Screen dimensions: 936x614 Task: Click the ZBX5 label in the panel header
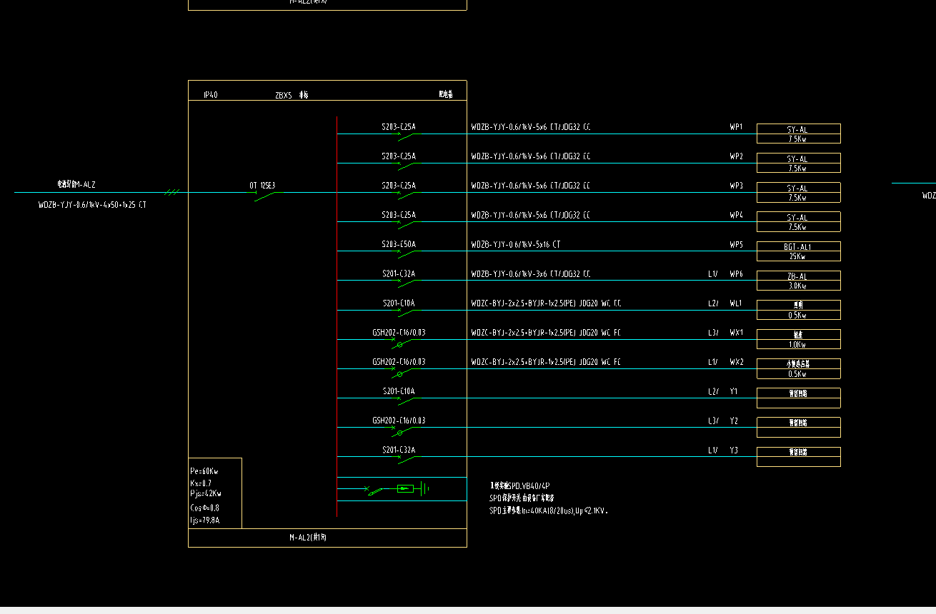[x=284, y=94]
